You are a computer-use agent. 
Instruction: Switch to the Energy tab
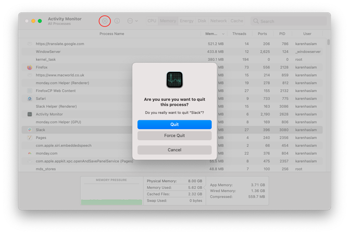pos(186,21)
